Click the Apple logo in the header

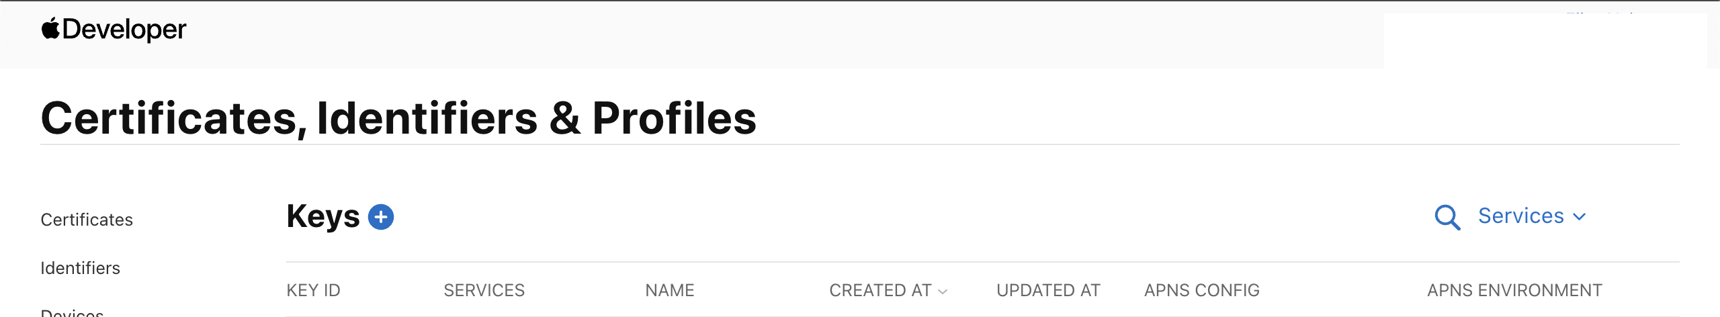click(x=50, y=29)
